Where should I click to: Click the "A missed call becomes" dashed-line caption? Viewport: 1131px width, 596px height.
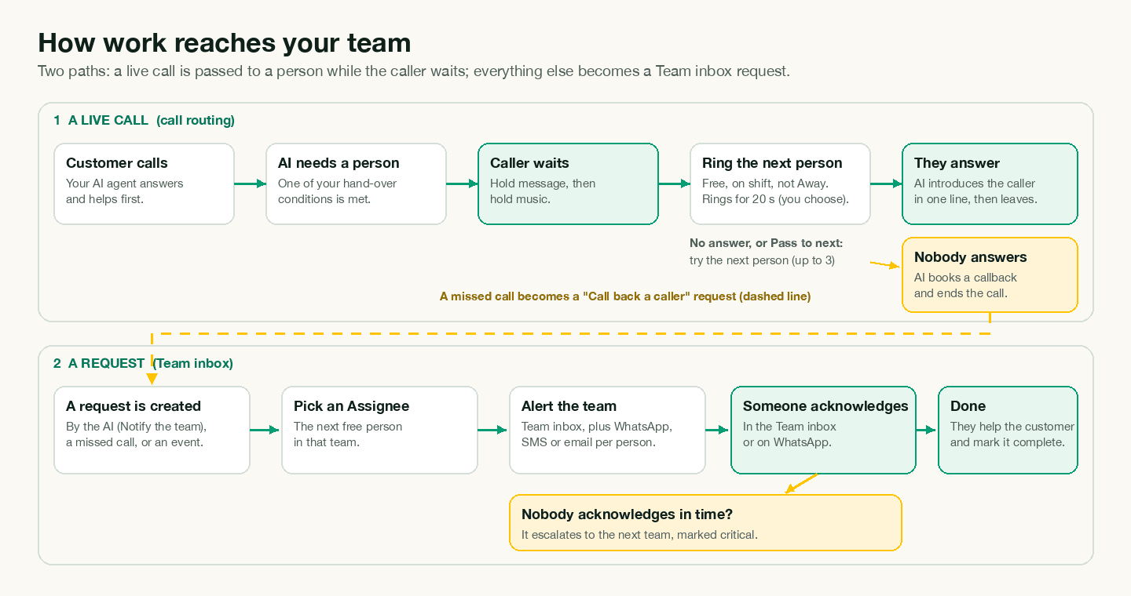[625, 296]
